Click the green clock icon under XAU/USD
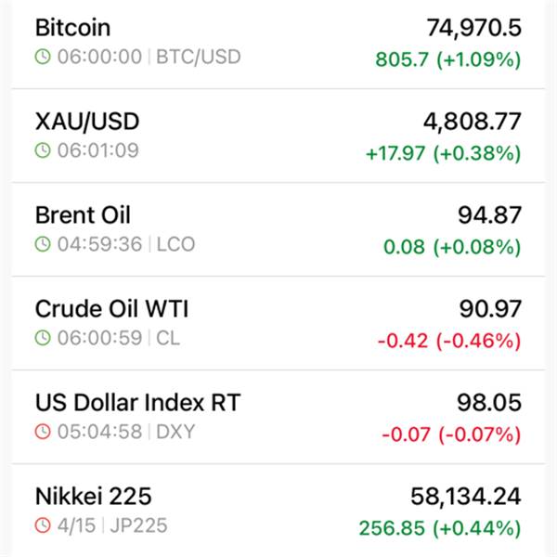Viewport: 557px width, 557px height. coord(43,150)
